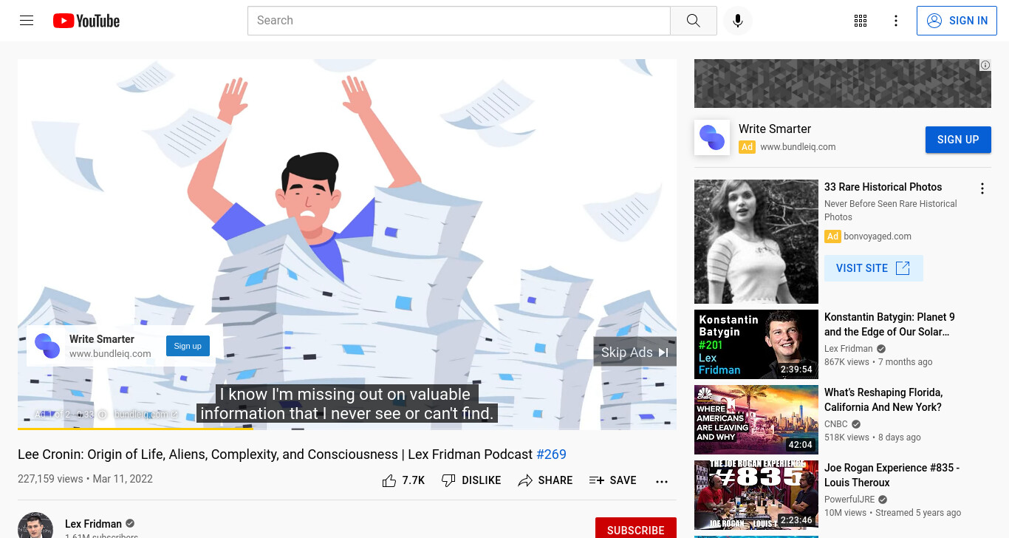Viewport: 1009px width, 538px height.
Task: Click the bundleiq sidebar ad logo
Action: pyautogui.click(x=712, y=137)
